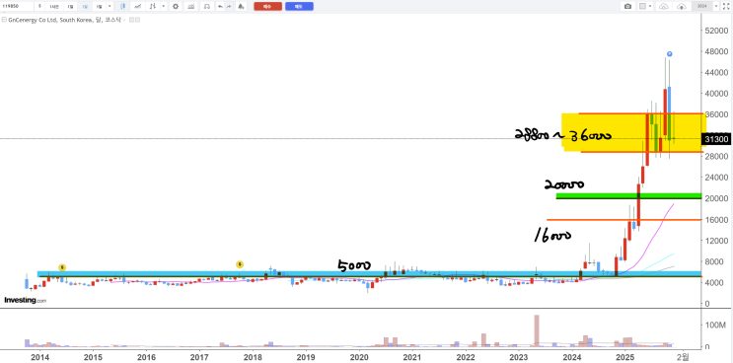
Task: Open chart settings gear icon
Action: 176,6
